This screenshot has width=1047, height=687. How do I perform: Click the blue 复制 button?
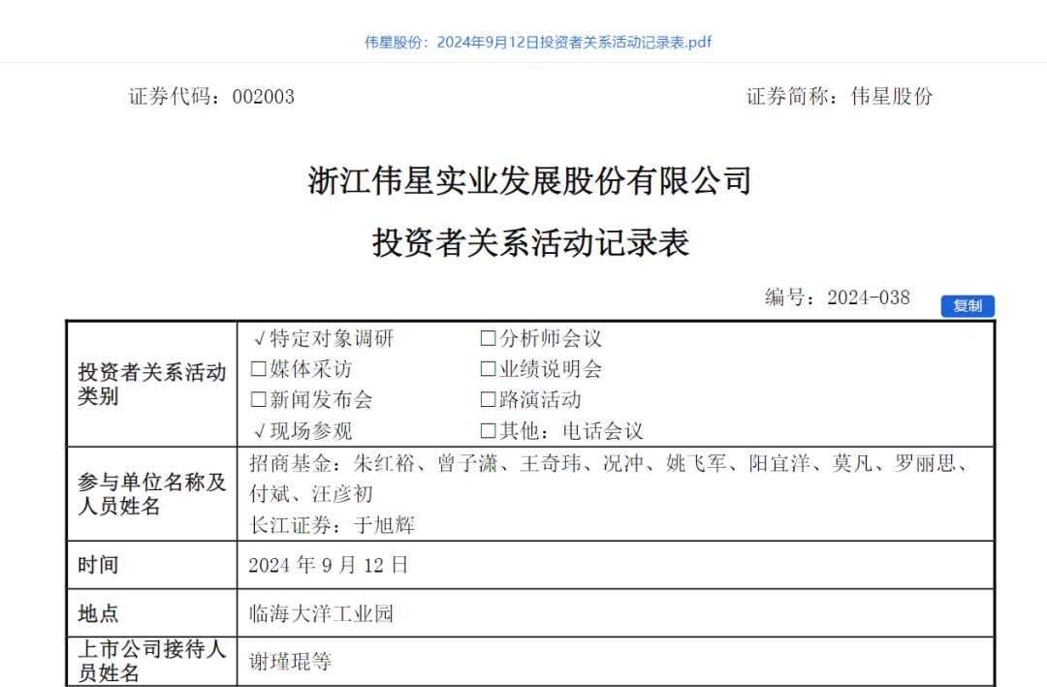[967, 305]
